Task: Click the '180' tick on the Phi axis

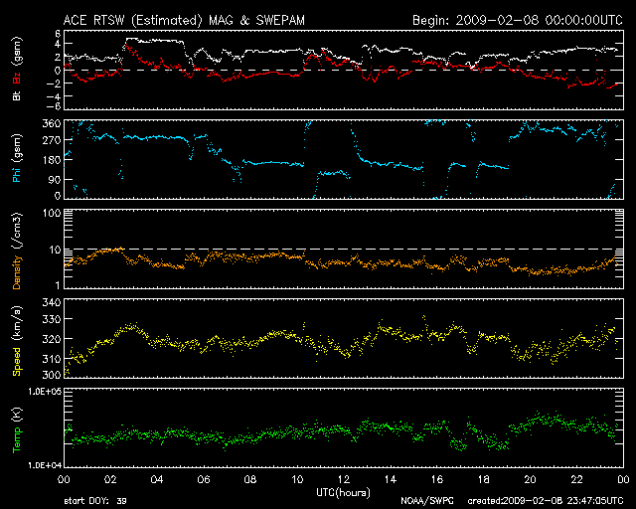Action: (52, 160)
